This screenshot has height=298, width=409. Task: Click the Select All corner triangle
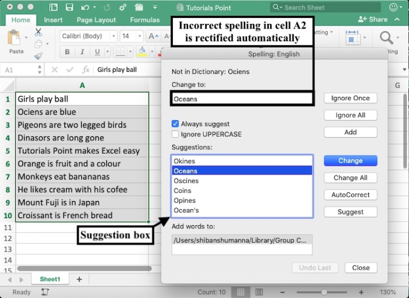9,86
